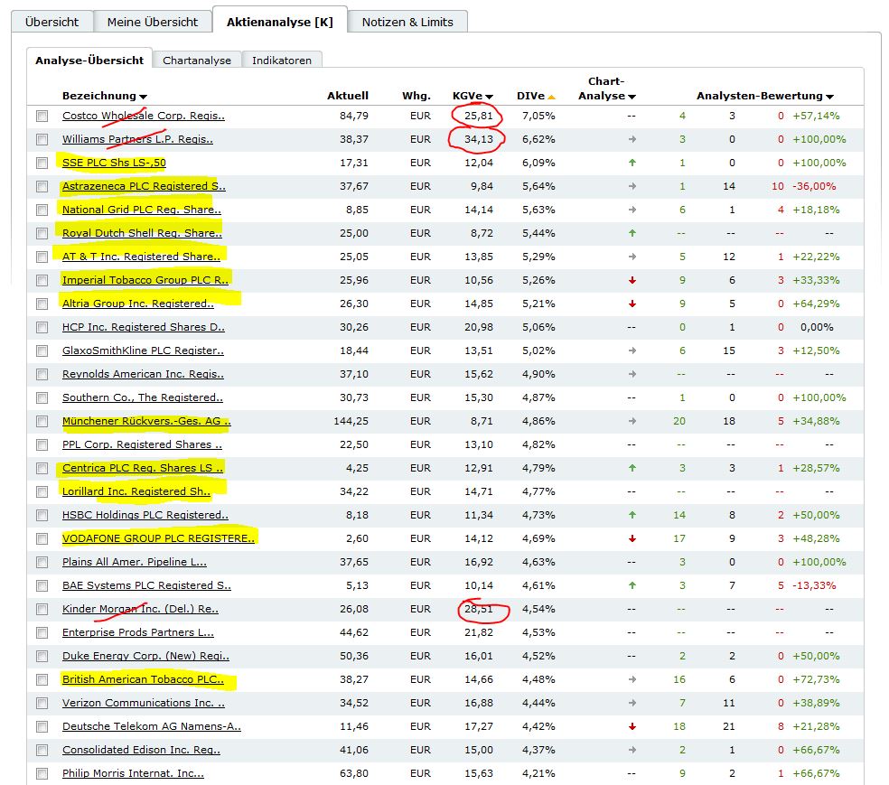Check the National Grid PLC checkbox

click(42, 210)
